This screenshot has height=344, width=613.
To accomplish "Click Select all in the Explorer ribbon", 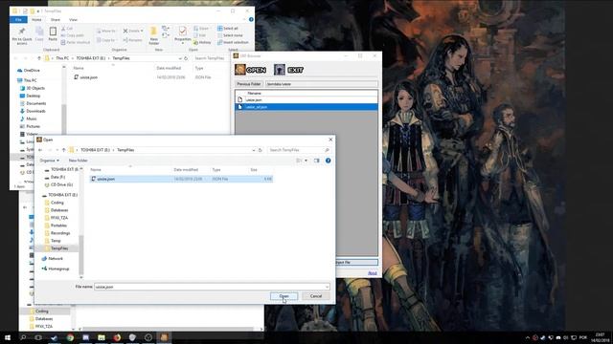I will point(228,29).
